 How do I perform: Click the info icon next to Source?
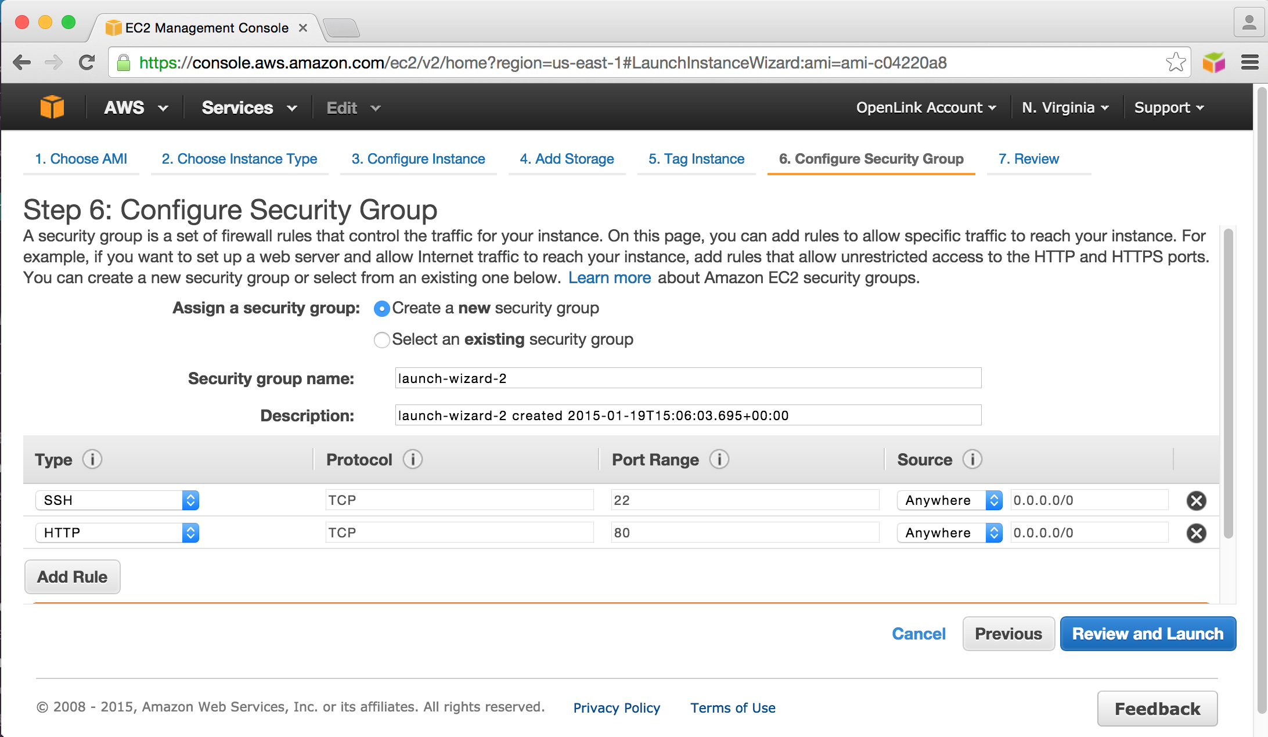[x=972, y=459]
